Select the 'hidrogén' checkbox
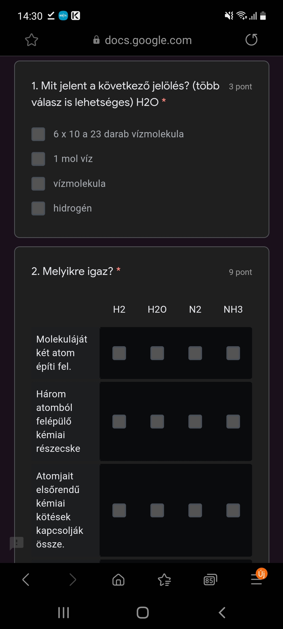 click(38, 208)
